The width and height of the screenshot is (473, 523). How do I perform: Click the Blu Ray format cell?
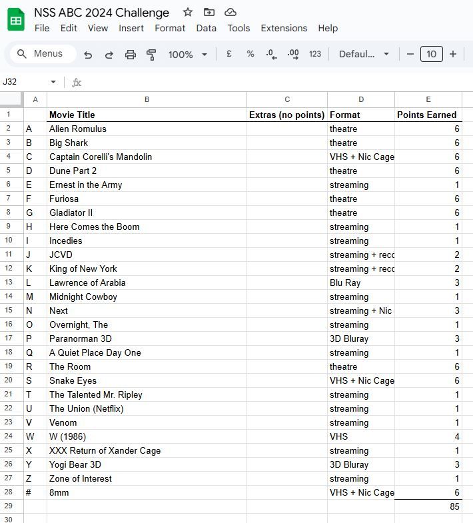pos(361,283)
